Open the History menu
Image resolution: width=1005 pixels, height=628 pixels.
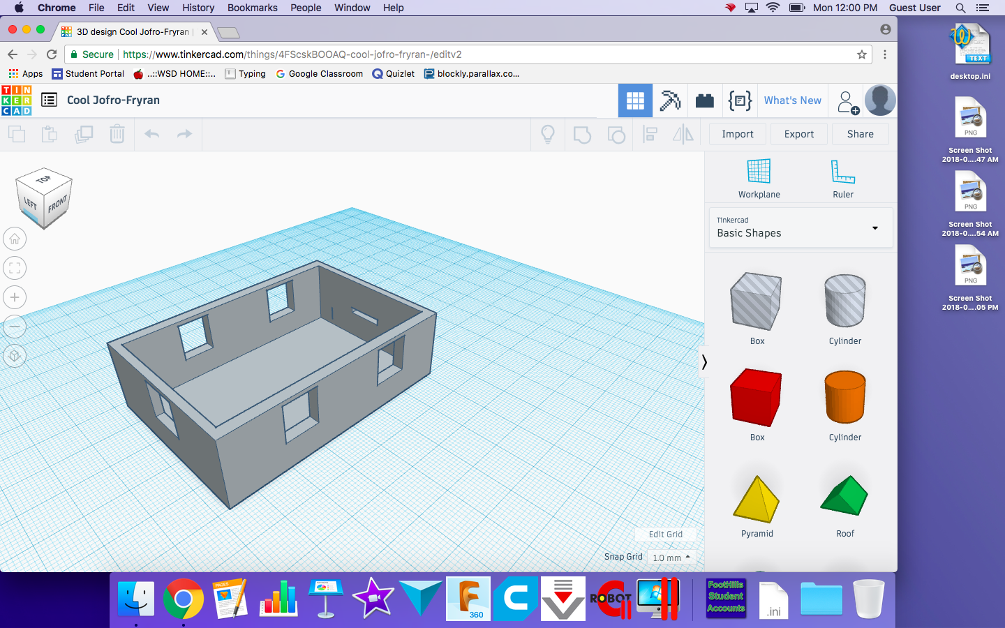[198, 8]
